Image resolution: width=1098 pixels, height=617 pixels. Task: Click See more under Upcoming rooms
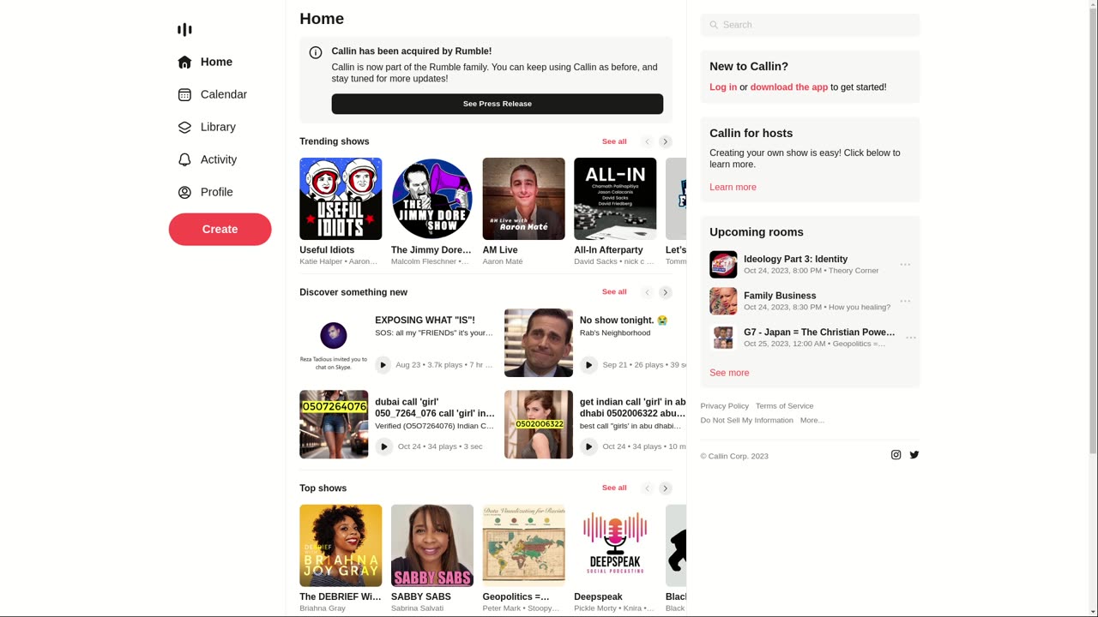click(x=729, y=373)
